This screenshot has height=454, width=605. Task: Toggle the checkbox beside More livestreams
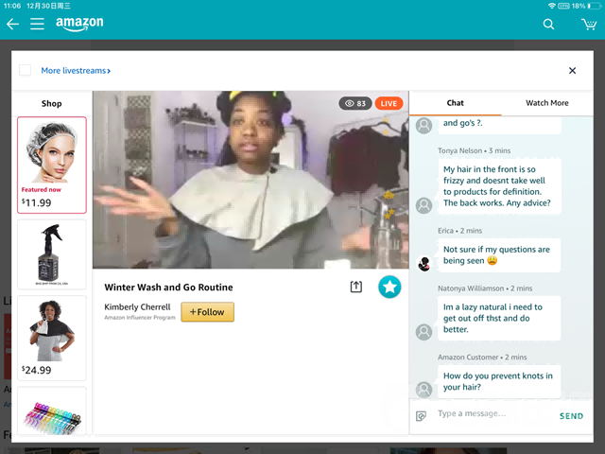pos(26,70)
